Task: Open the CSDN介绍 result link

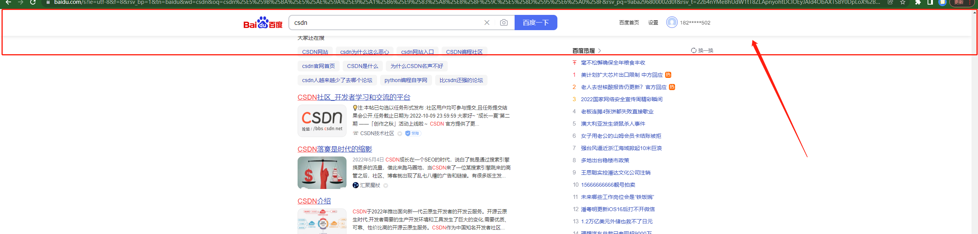Action: [314, 201]
